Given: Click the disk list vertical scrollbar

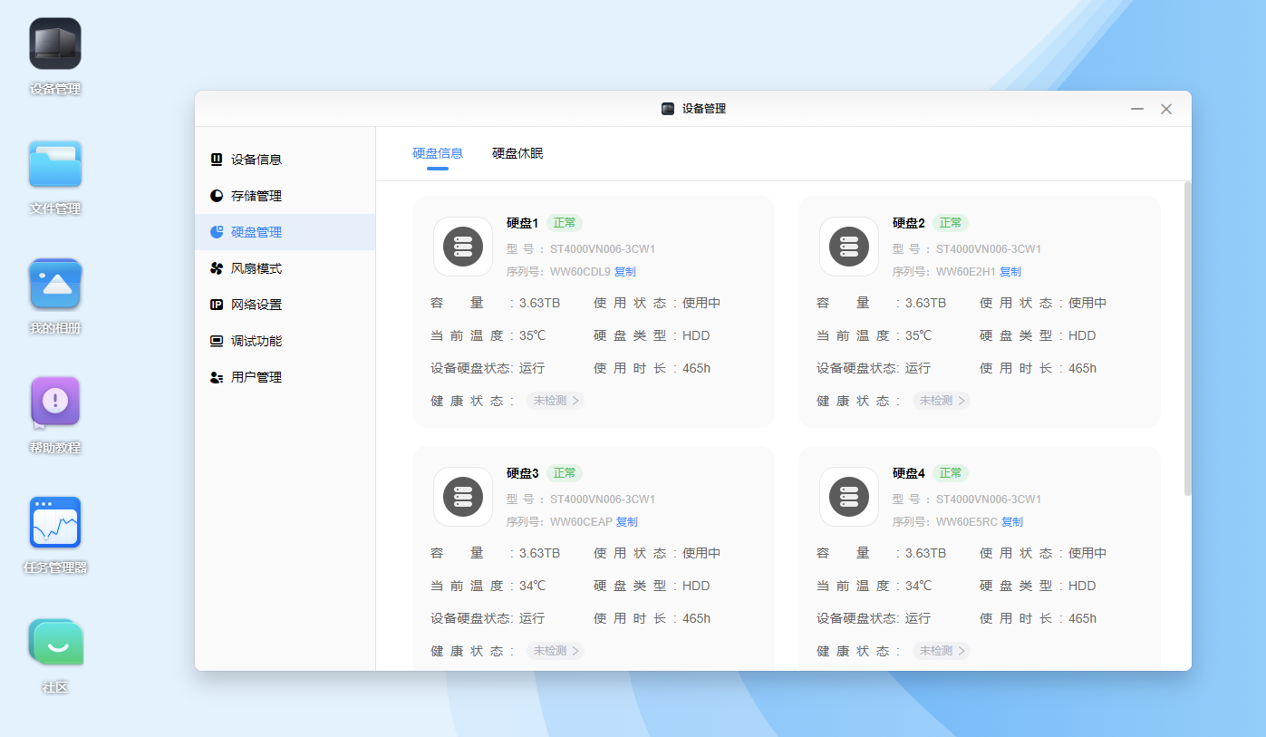Looking at the screenshot, I should tap(1187, 338).
